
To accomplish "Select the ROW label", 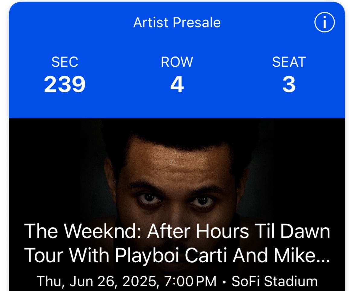I will [177, 62].
